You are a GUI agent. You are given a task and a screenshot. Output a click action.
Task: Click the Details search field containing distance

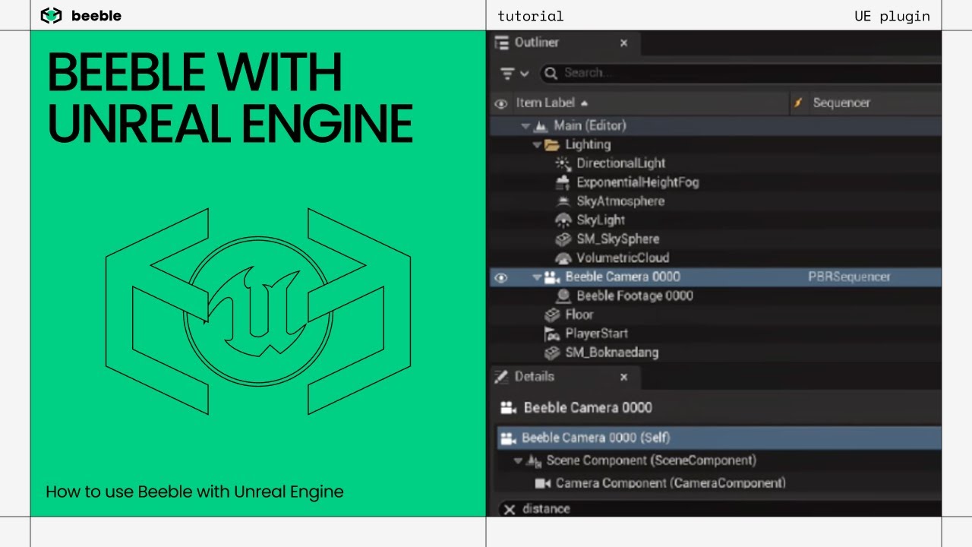(719, 509)
